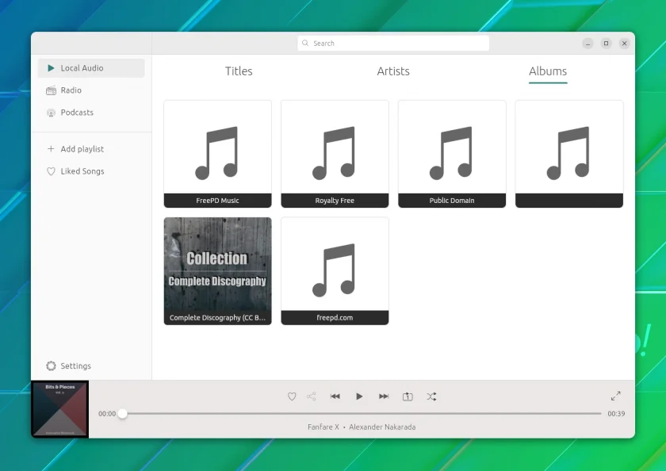666x471 pixels.
Task: Open the Royalty Free album
Action: tap(335, 154)
